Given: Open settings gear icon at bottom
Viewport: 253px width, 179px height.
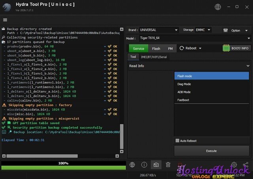Looking at the screenshot, I should point(234,164).
